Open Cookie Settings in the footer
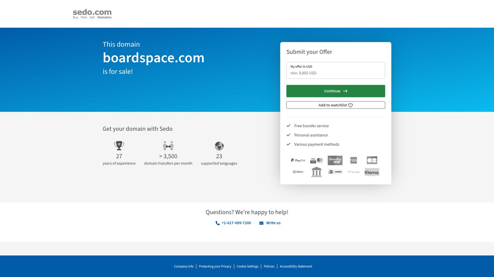The height and width of the screenshot is (277, 494). (x=247, y=266)
